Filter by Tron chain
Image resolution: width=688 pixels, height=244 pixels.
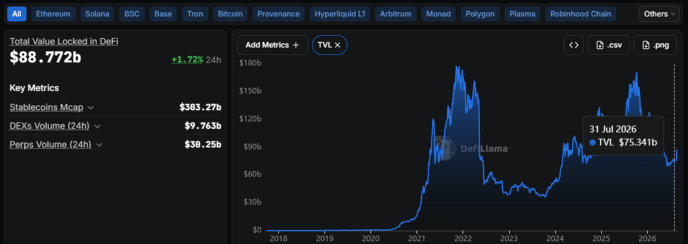pos(195,14)
